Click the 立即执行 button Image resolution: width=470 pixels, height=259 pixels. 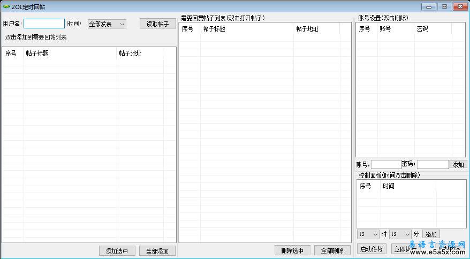[404, 249]
